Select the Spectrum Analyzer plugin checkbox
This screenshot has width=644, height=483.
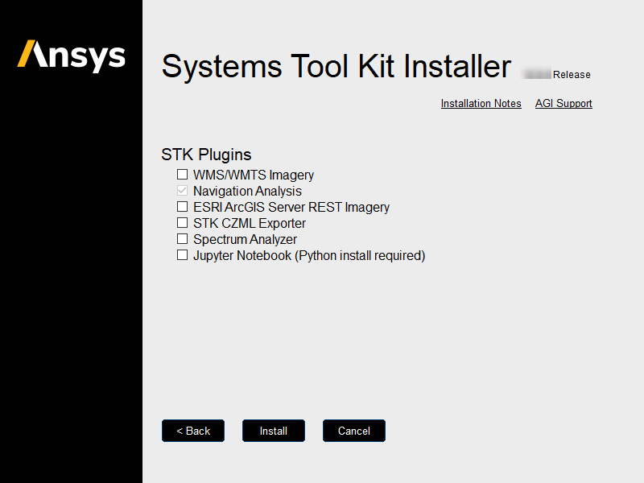point(183,238)
